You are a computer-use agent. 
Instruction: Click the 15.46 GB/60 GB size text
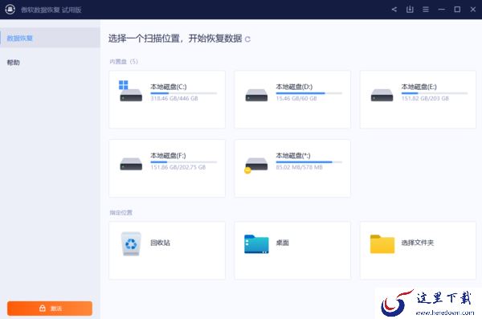[x=296, y=99]
